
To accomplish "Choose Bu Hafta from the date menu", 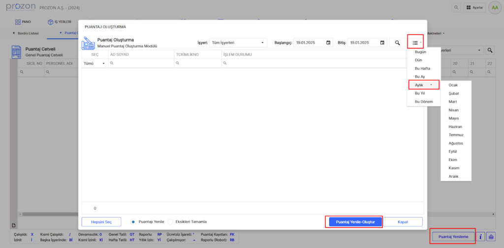I will 422,68.
